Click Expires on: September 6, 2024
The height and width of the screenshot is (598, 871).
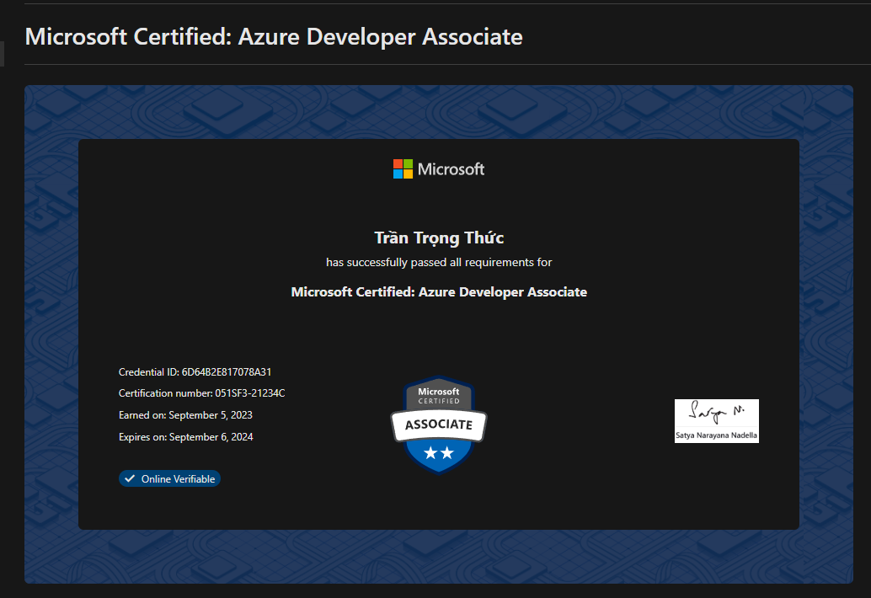[186, 437]
